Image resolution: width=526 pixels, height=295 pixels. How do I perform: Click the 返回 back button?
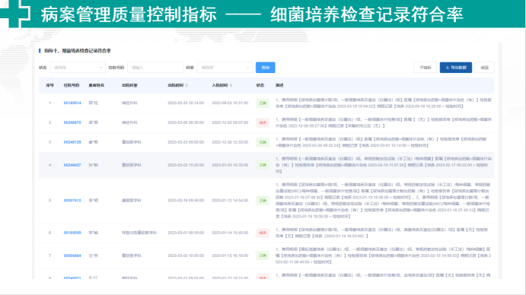coord(484,68)
